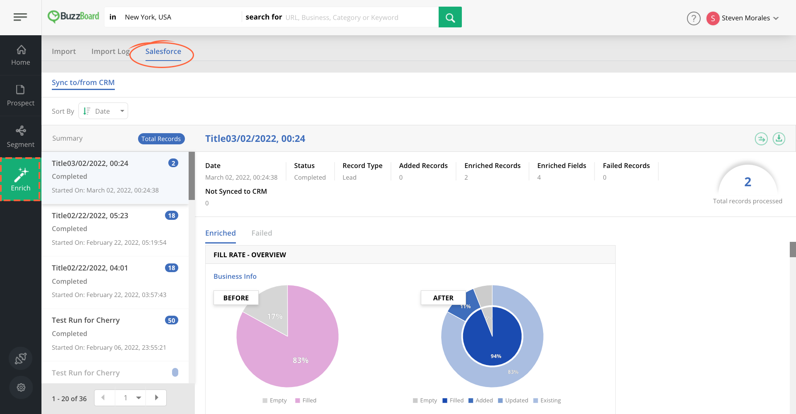The height and width of the screenshot is (414, 796).
Task: Toggle the Added legend in AFTER chart
Action: 481,400
